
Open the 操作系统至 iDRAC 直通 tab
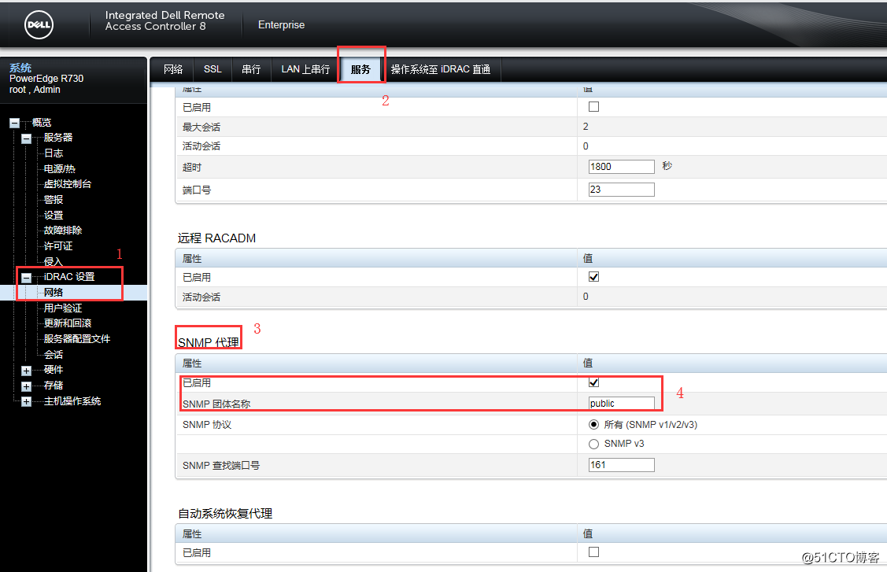pyautogui.click(x=441, y=69)
